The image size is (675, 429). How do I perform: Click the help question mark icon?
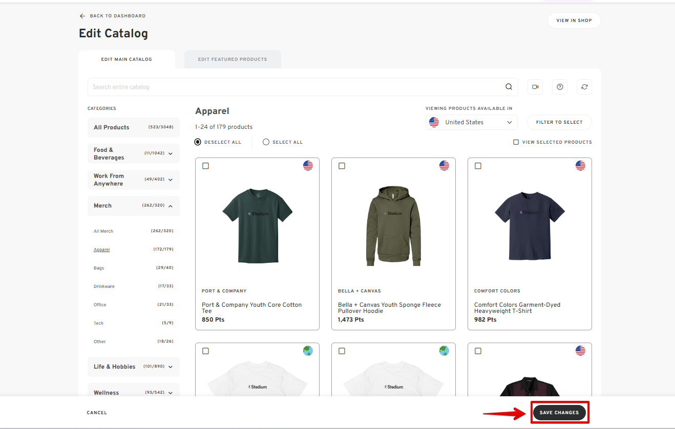coord(560,87)
